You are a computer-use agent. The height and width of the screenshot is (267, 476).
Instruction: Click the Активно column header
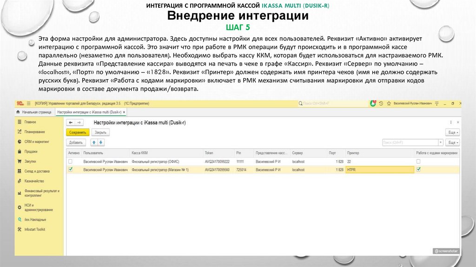74,153
